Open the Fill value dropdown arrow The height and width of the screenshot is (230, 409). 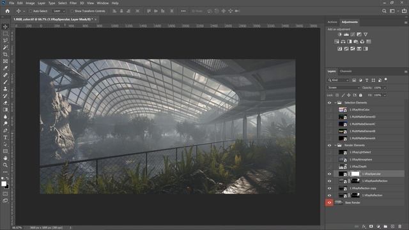coord(385,95)
